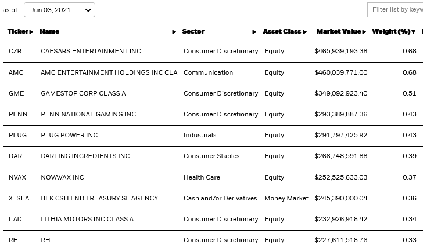Click the Name column header text

(49, 31)
